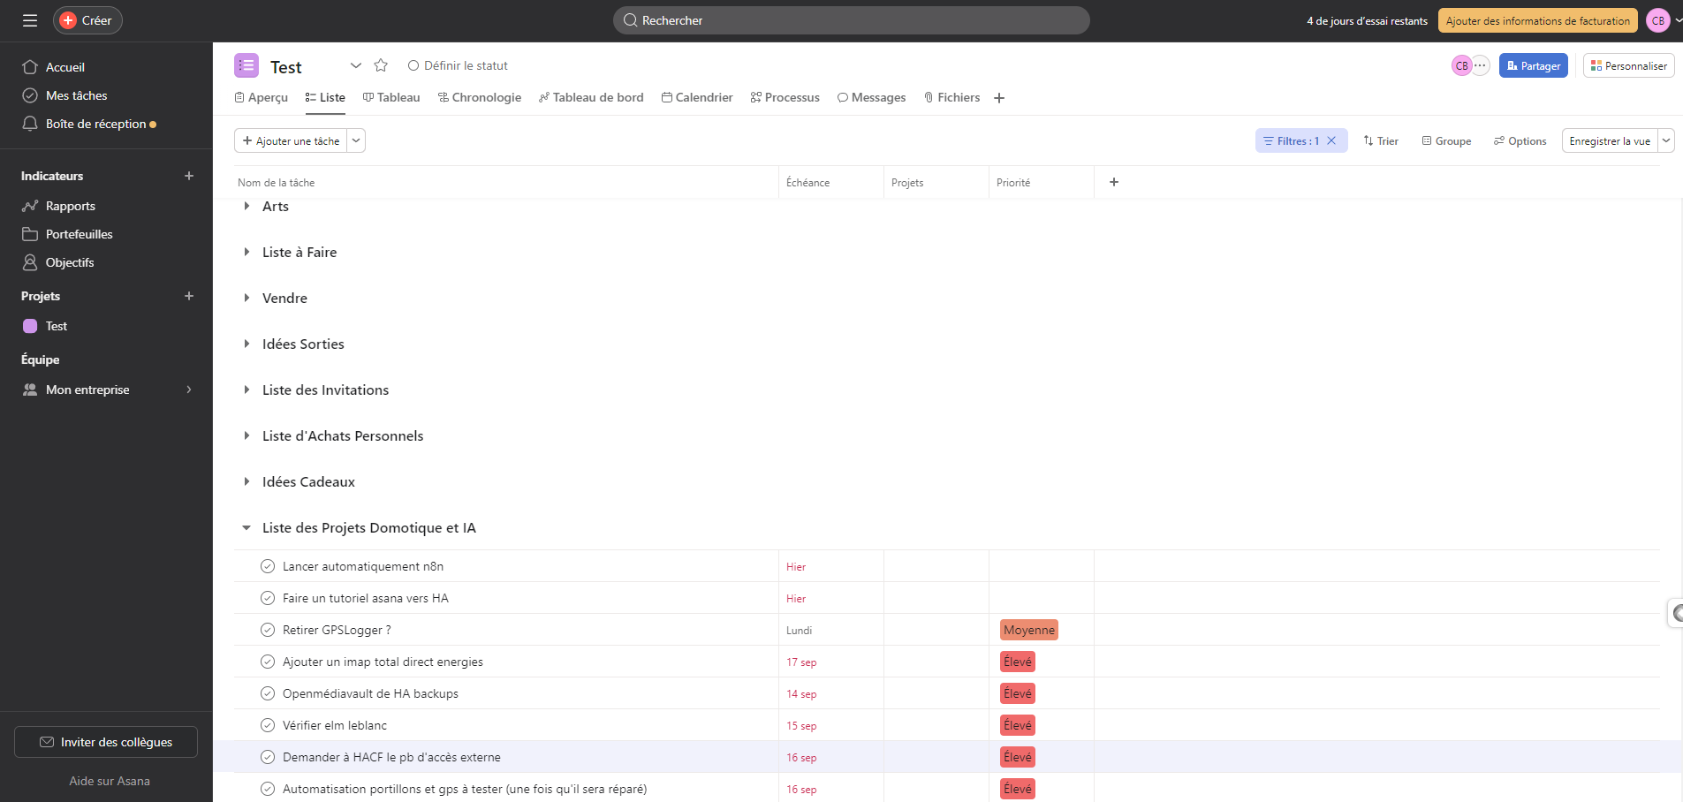Viewport: 1683px width, 802px height.
Task: Open Boîte de réception bell icon
Action: pos(30,124)
